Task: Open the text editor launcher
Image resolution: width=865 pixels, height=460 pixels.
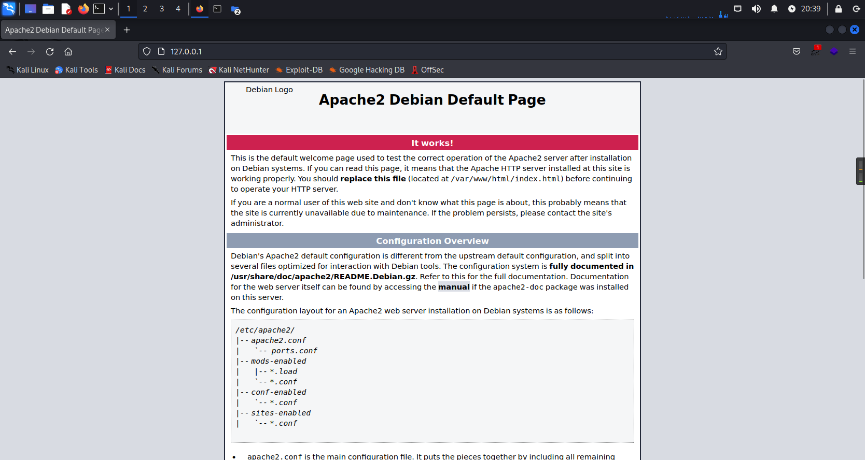Action: pos(66,9)
